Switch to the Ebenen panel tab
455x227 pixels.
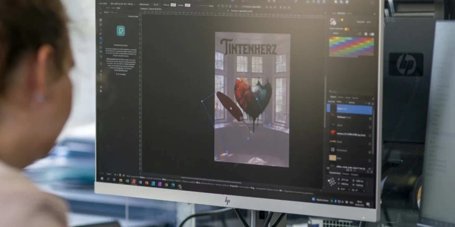[332, 97]
